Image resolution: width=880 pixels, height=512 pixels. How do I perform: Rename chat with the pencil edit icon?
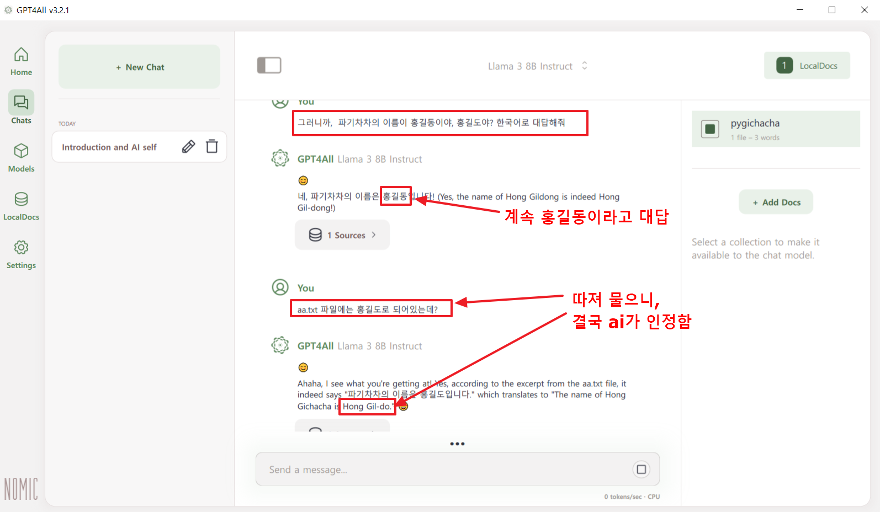pos(188,147)
